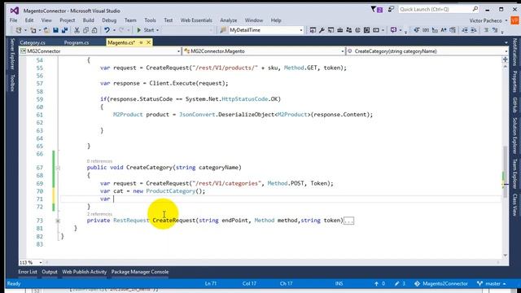
Task: Open the Package Manager Console tab
Action: click(140, 272)
